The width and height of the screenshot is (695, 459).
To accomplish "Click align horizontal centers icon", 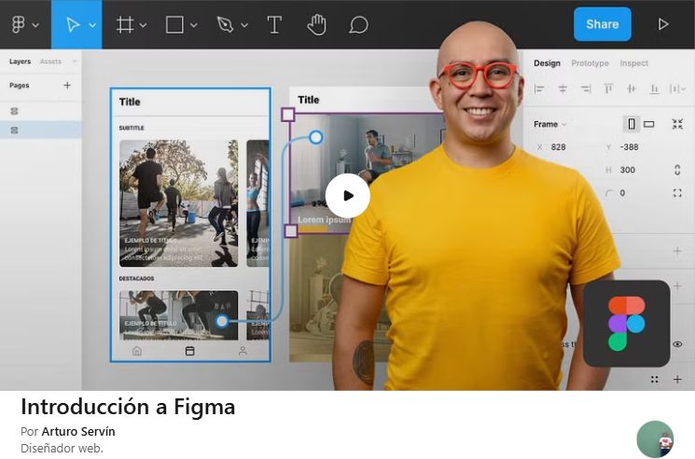I will click(563, 89).
